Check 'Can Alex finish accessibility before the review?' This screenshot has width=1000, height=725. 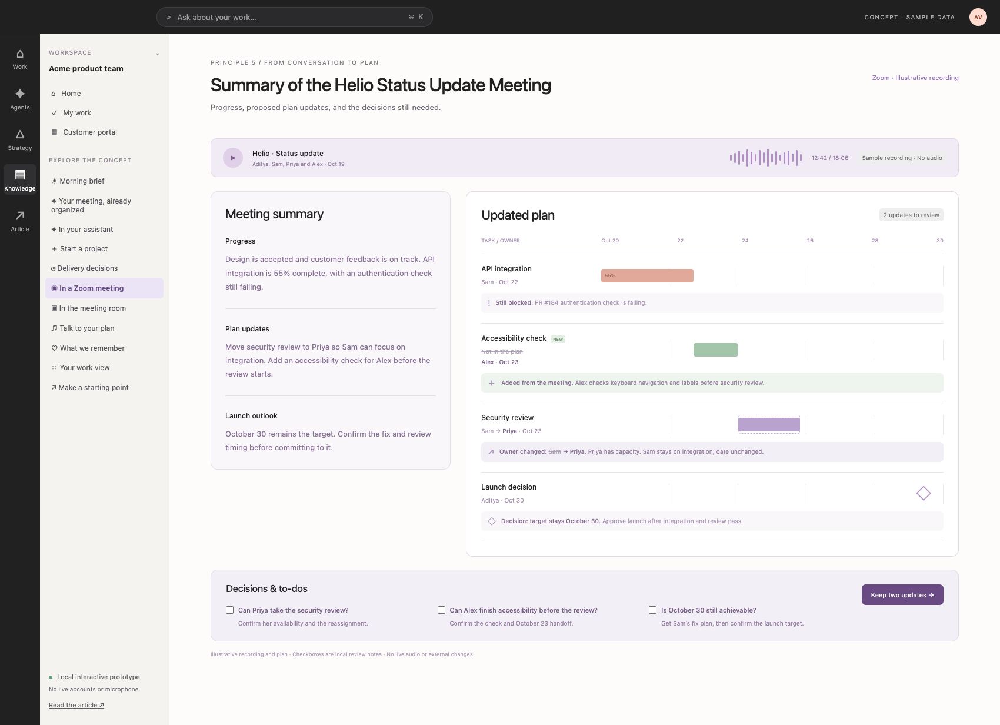tap(441, 610)
